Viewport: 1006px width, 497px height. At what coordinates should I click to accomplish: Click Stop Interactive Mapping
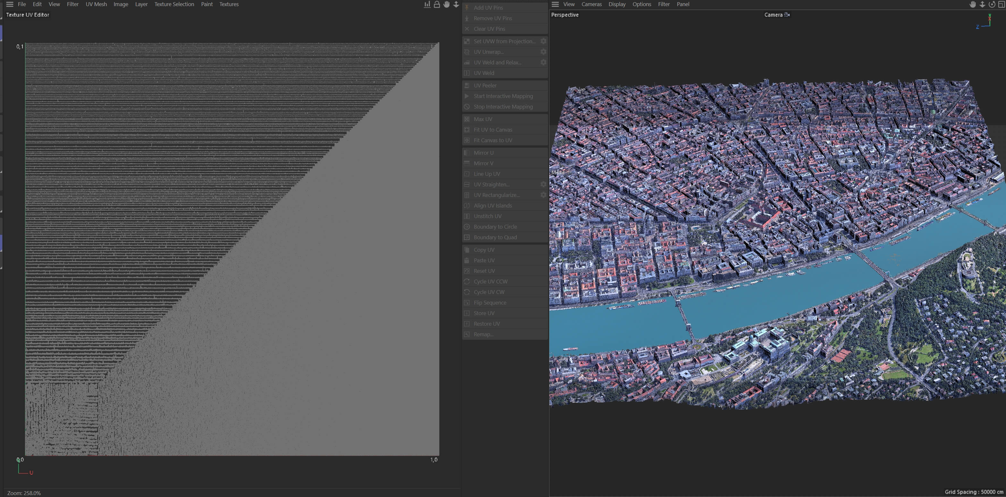pyautogui.click(x=505, y=106)
